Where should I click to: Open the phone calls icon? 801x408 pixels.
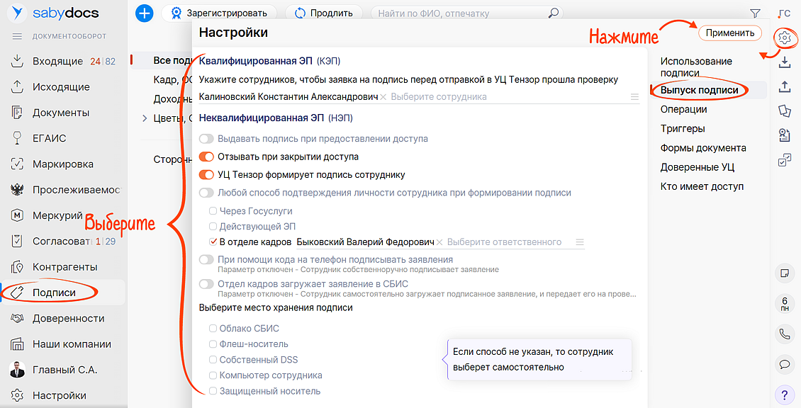[x=784, y=334]
